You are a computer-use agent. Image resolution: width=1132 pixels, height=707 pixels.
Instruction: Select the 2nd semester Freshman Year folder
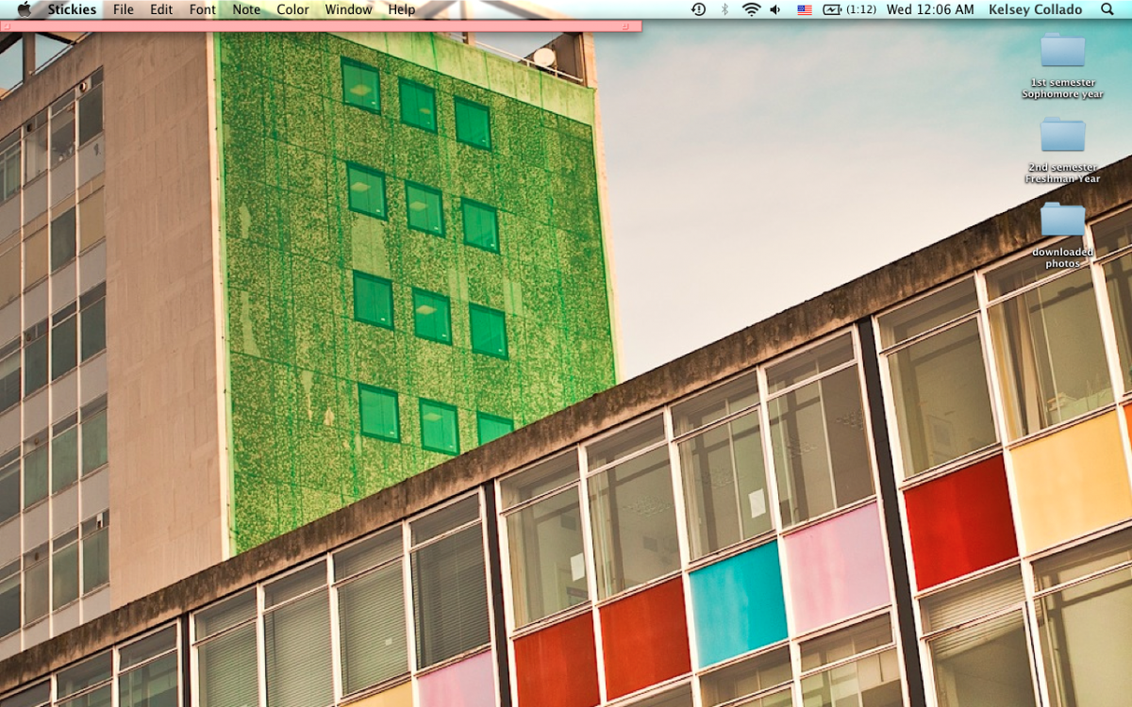(1062, 150)
